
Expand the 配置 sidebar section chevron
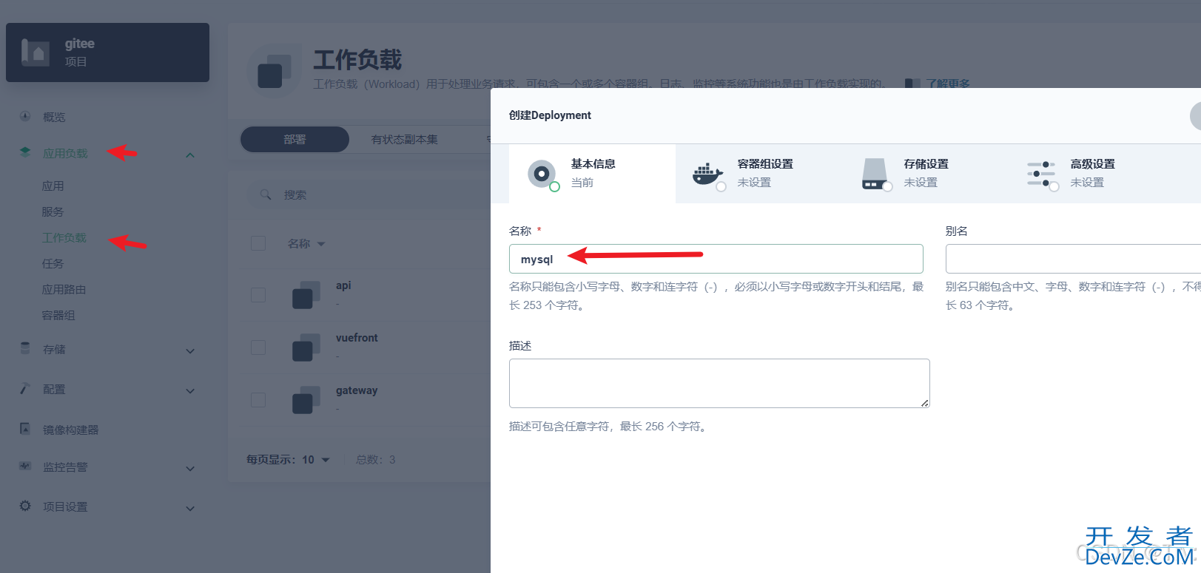[x=190, y=390]
